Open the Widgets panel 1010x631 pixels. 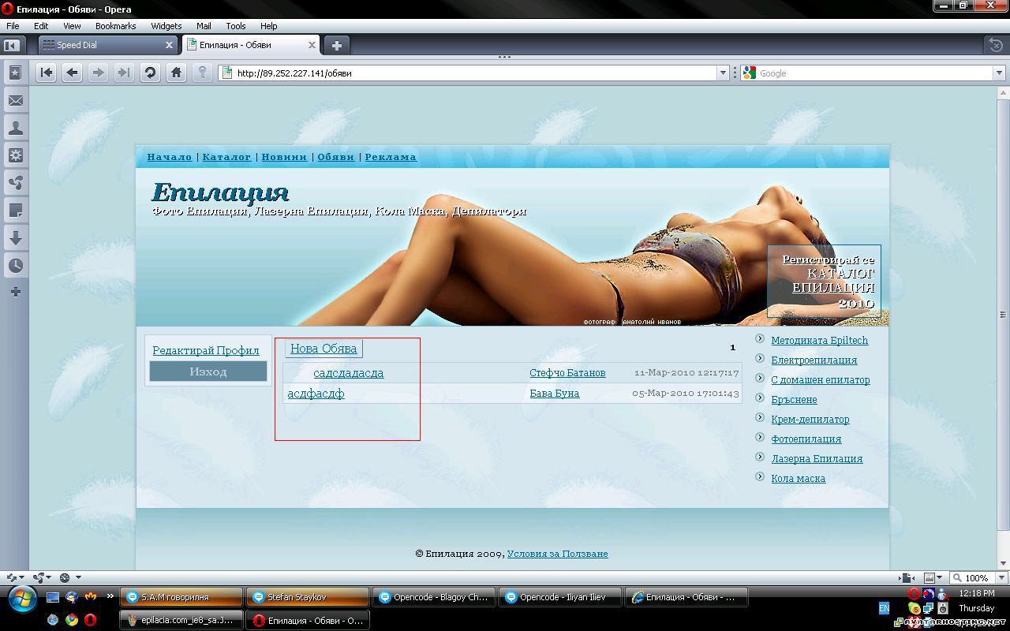tap(16, 155)
